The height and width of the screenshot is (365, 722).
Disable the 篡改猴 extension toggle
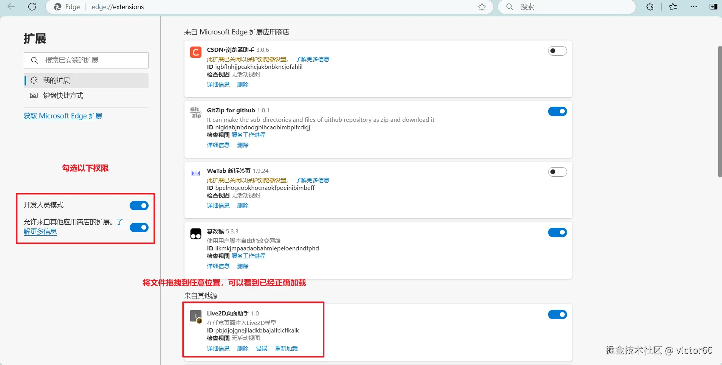tap(558, 232)
